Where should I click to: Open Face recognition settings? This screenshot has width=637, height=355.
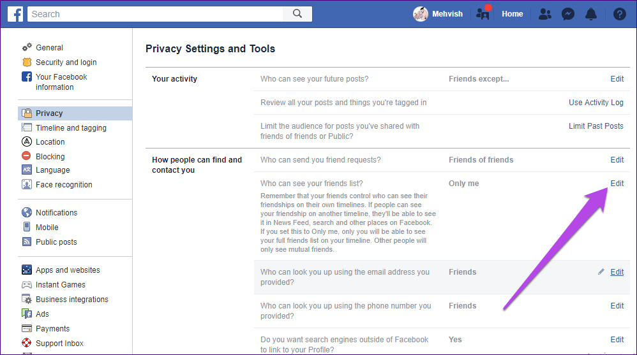click(64, 185)
